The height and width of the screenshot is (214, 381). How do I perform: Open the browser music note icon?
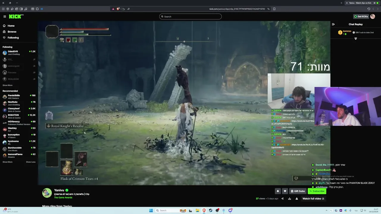click(x=26, y=9)
